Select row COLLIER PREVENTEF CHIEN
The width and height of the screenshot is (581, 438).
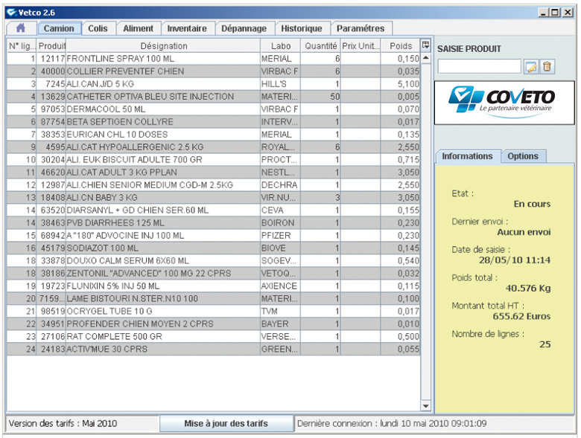click(x=214, y=71)
